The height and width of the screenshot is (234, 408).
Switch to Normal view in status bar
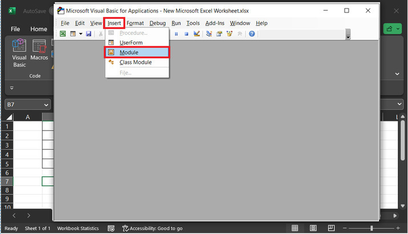[295, 228]
